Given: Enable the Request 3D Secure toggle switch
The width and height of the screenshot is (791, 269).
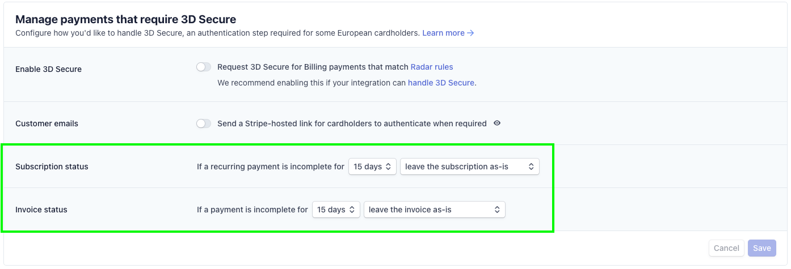Looking at the screenshot, I should [204, 67].
